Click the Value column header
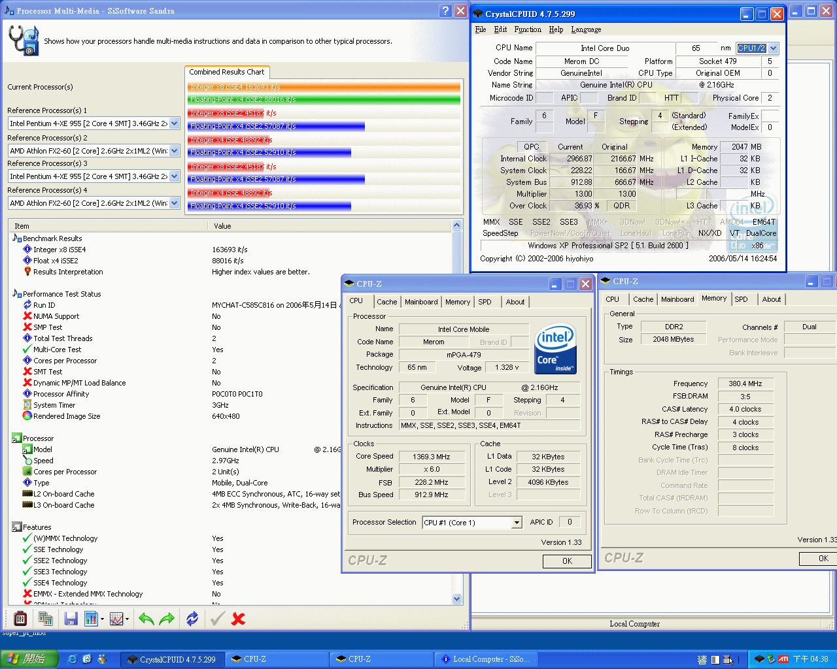Image resolution: width=837 pixels, height=669 pixels. click(330, 226)
